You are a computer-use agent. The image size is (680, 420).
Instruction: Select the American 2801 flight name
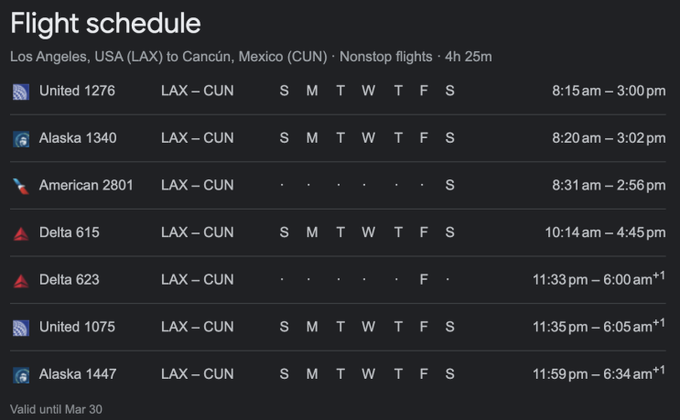[x=86, y=186]
